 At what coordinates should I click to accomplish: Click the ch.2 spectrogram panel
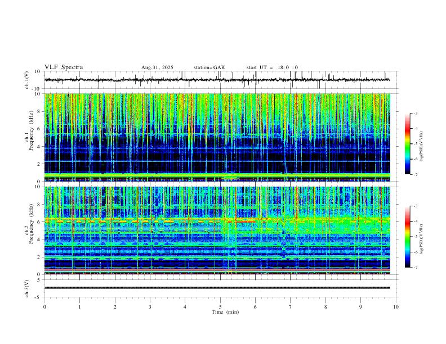tap(217, 230)
